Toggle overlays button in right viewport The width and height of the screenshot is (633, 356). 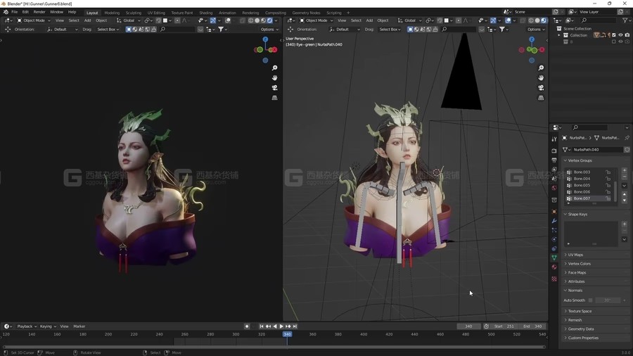508,20
